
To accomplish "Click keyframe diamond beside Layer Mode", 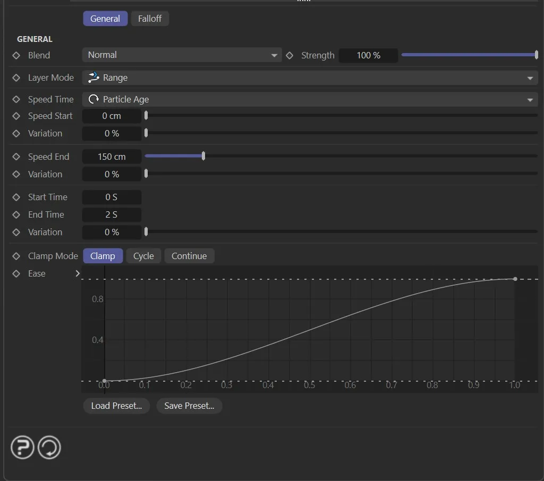I will (x=16, y=78).
